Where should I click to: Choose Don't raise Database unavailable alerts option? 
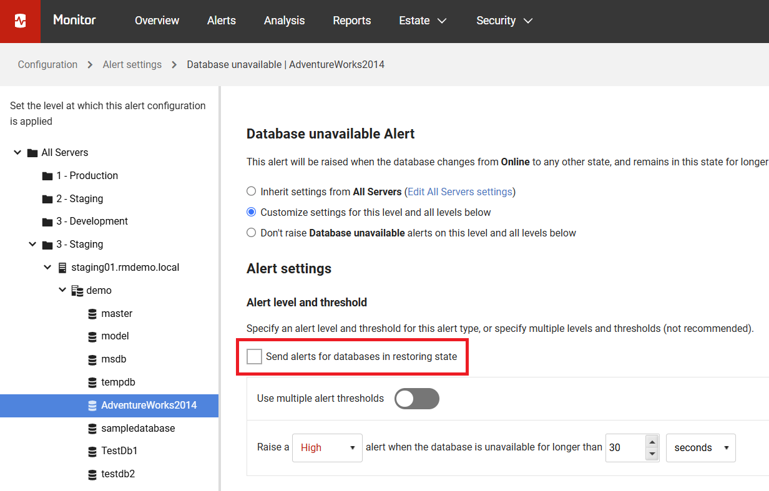tap(251, 233)
